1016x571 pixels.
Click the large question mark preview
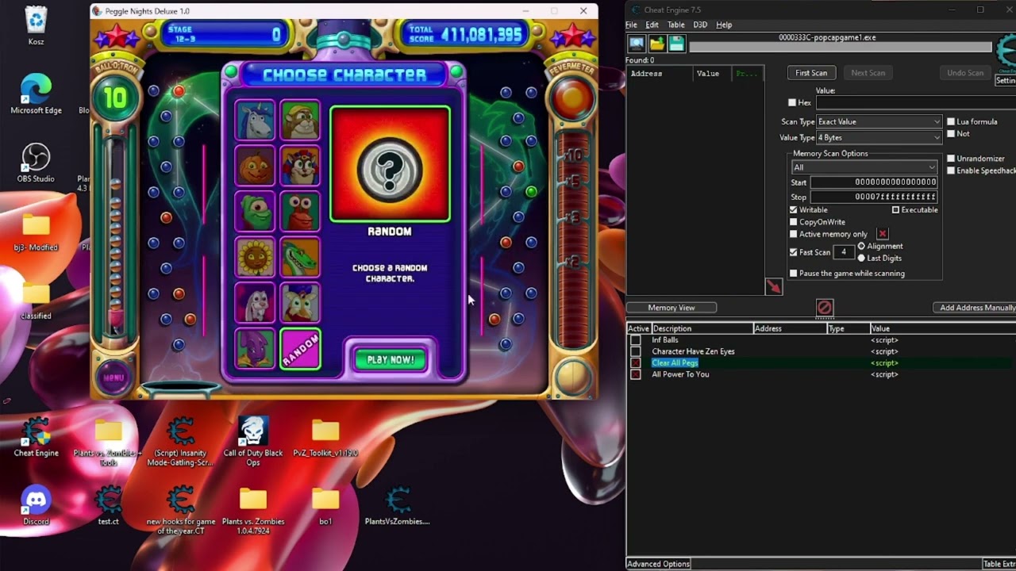click(x=390, y=164)
